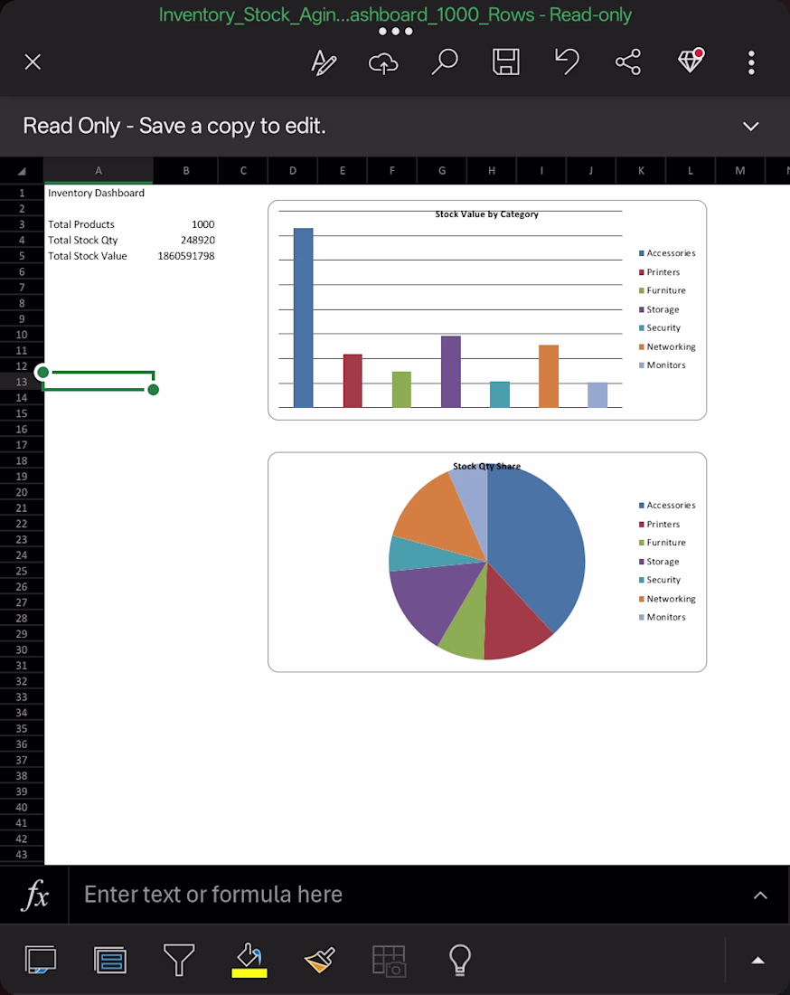Tap the undo arrow
The height and width of the screenshot is (995, 790).
point(567,62)
